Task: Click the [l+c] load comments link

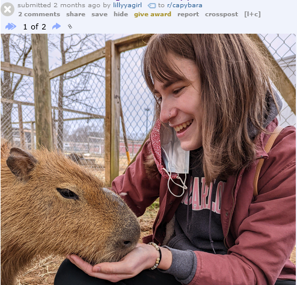Action: coord(253,14)
